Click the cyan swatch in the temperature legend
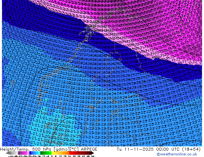This screenshot has height=157, width=204. point(39,153)
